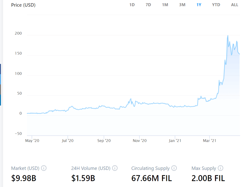
Task: Select the 3M time range
Action: 182,5
